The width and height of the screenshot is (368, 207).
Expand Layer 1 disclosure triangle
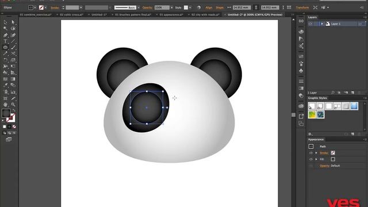pos(322,24)
